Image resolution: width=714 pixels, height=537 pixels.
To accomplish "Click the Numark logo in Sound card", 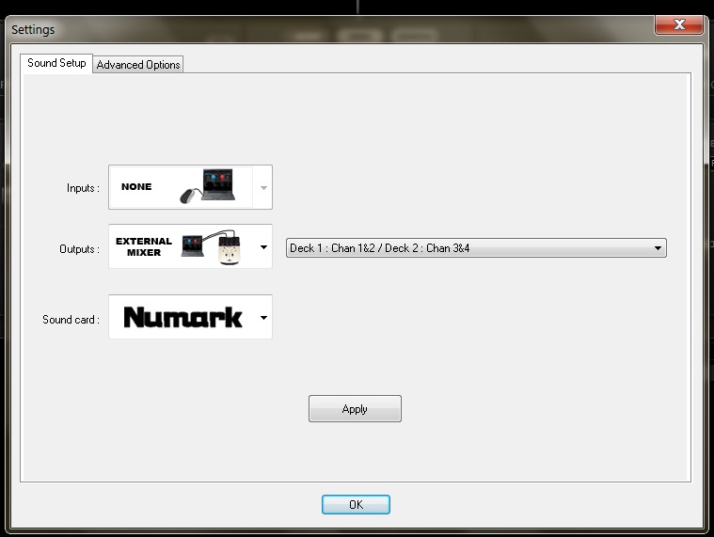I will (182, 318).
